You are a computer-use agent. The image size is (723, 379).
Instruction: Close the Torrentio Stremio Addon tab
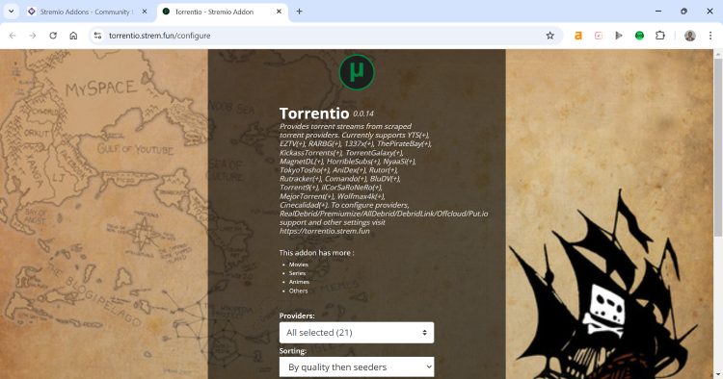279,12
